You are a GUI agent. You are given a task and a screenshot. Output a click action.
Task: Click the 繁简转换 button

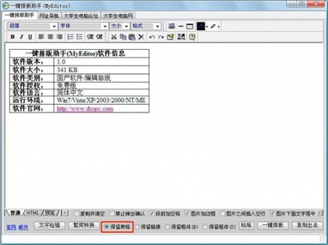84,225
